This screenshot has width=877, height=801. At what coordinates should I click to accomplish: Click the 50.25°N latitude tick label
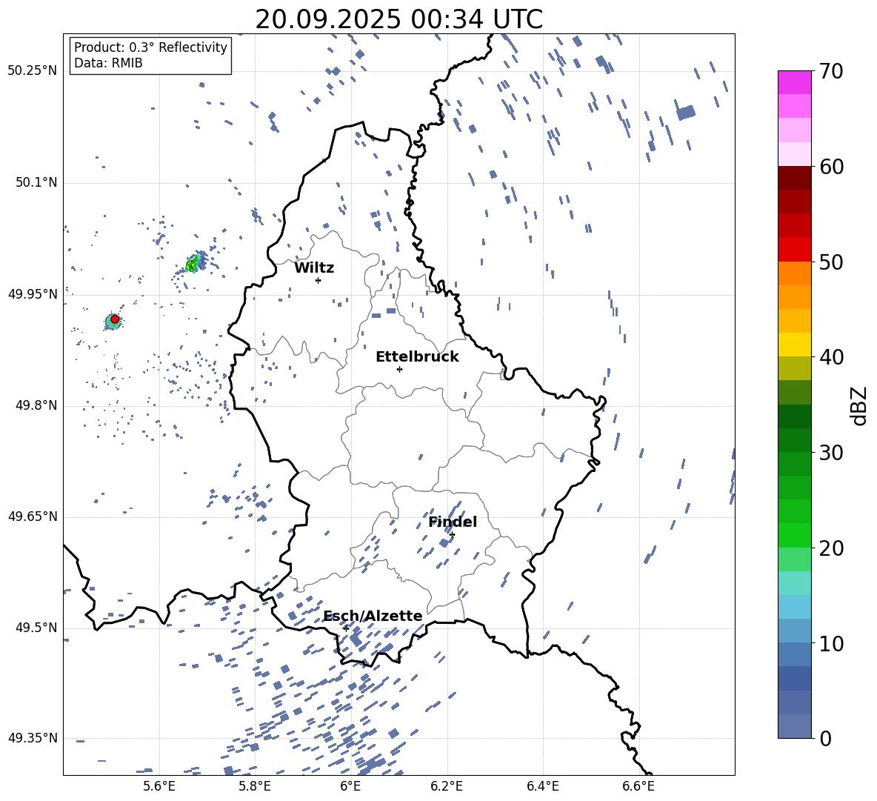click(x=33, y=71)
